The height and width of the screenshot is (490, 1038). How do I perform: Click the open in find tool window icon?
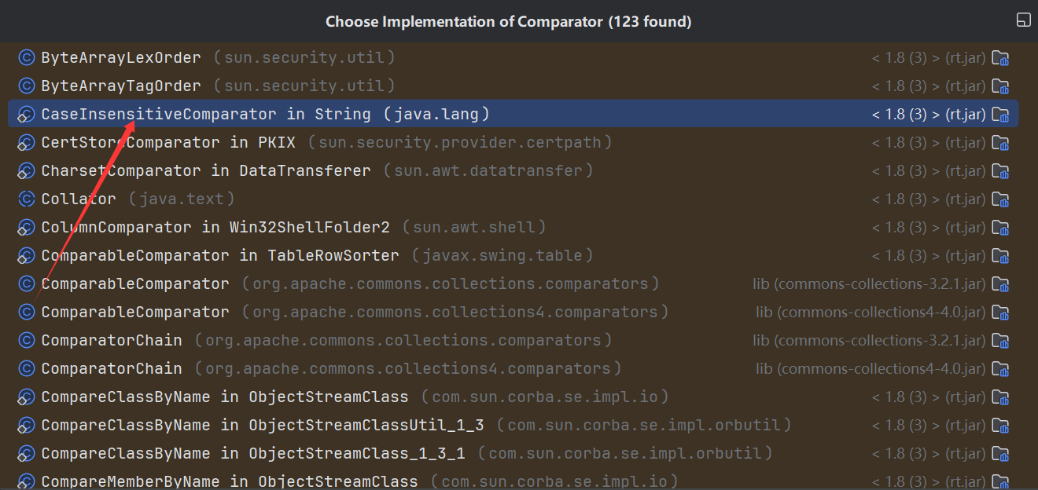click(1023, 20)
